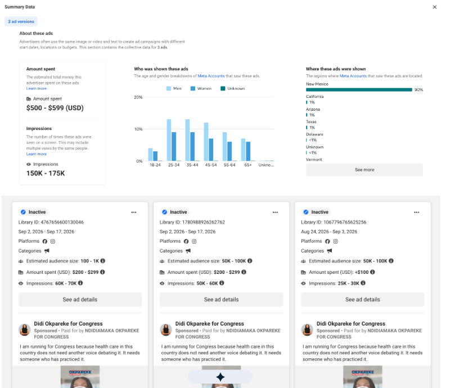Expand region list with See more
The height and width of the screenshot is (388, 464).
[x=364, y=170]
